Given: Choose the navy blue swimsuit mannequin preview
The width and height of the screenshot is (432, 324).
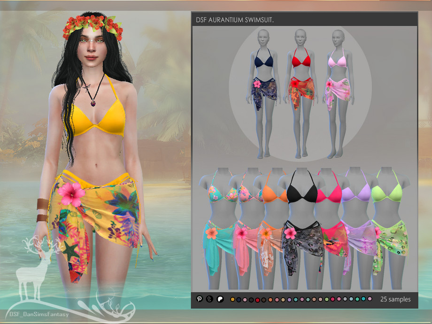Looking at the screenshot, I should coord(263,93).
